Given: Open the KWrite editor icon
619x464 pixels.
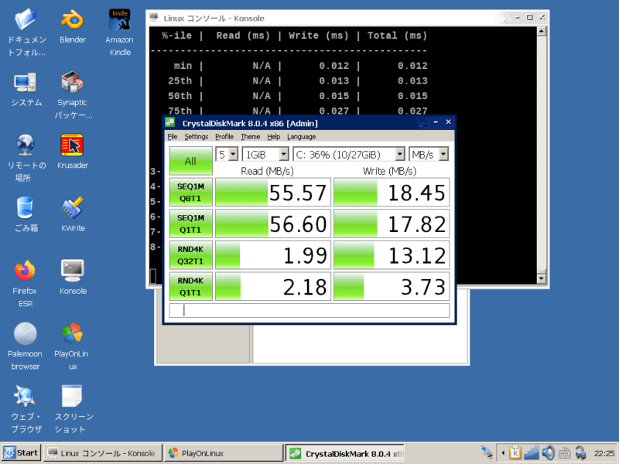Looking at the screenshot, I should [x=72, y=209].
